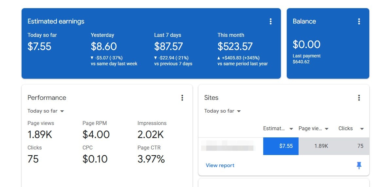This screenshot has width=385, height=187.
Task: Open the Page vie... column dropdown in Sites
Action: tap(327, 129)
